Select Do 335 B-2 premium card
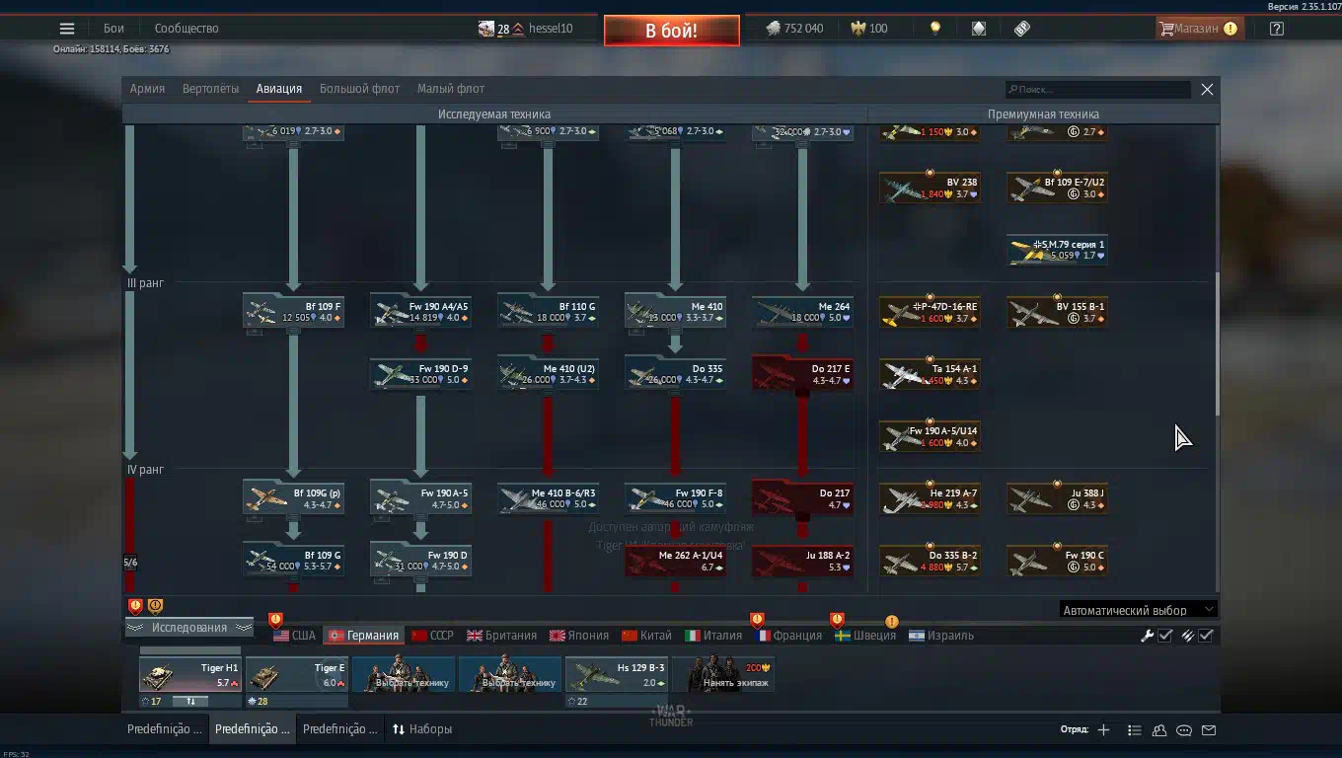This screenshot has width=1342, height=758. [x=930, y=561]
